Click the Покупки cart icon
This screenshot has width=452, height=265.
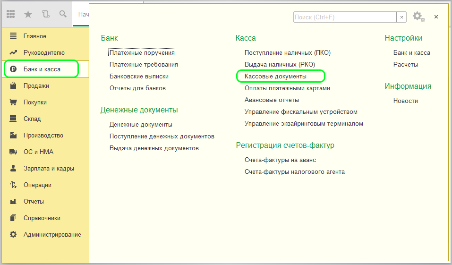(x=13, y=103)
